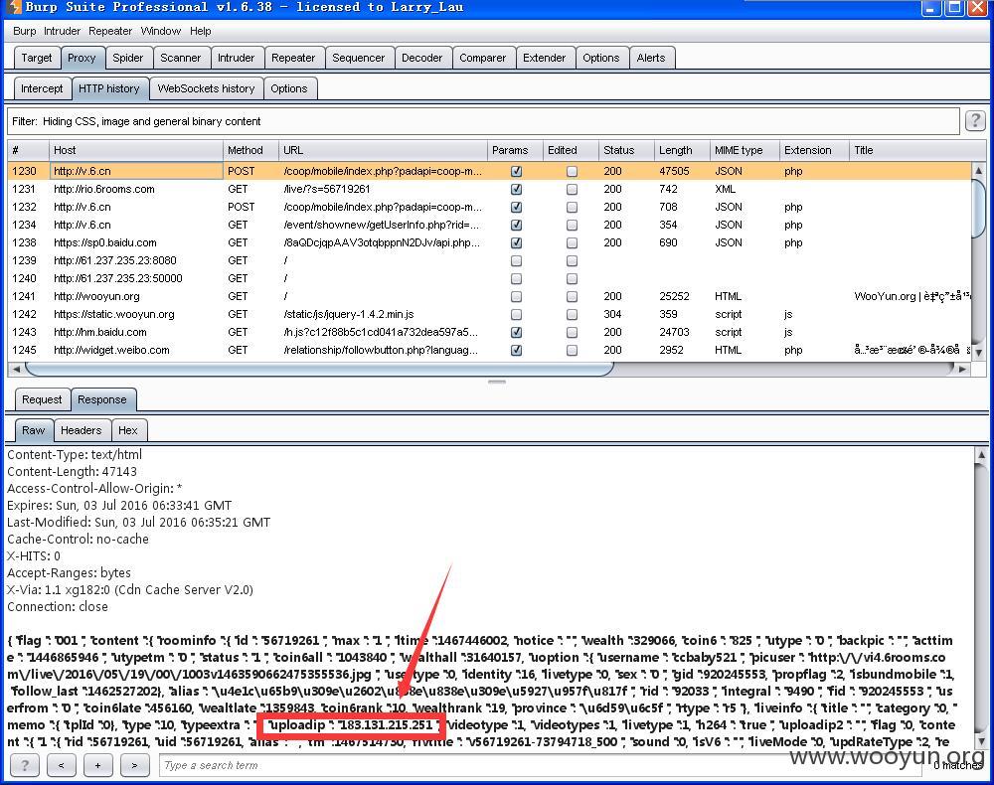The image size is (994, 785).
Task: Select the Raw view tab
Action: [x=34, y=430]
